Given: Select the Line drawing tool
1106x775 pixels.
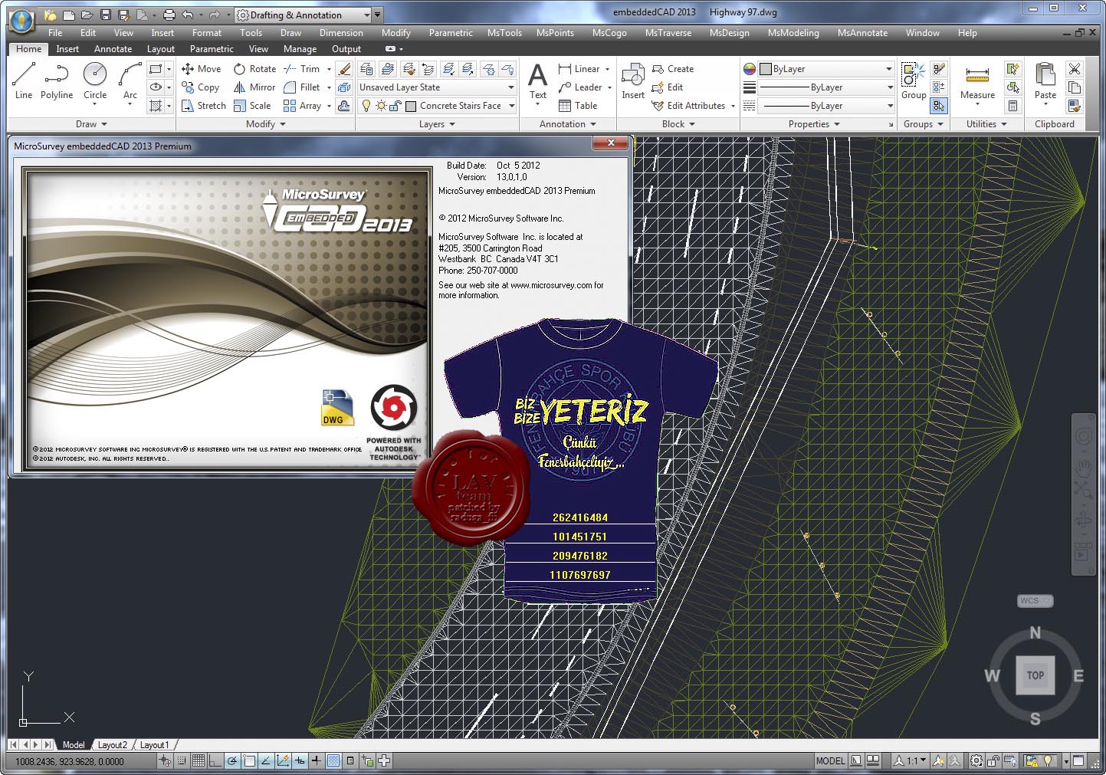Looking at the screenshot, I should click(x=24, y=81).
